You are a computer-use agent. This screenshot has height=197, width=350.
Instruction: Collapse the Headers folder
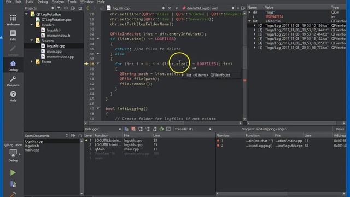click(x=32, y=25)
